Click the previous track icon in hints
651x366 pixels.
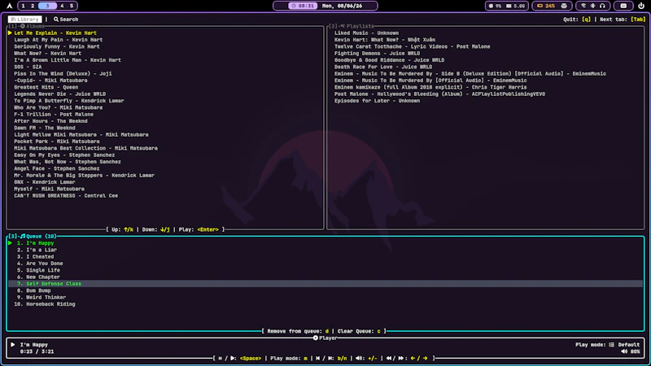point(317,358)
